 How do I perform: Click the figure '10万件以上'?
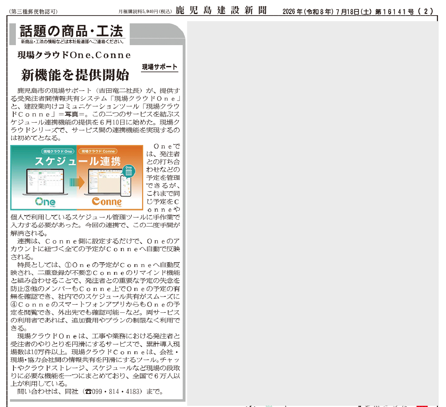(x=48, y=352)
